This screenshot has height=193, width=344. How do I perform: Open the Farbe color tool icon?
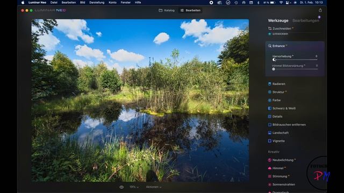(270, 100)
